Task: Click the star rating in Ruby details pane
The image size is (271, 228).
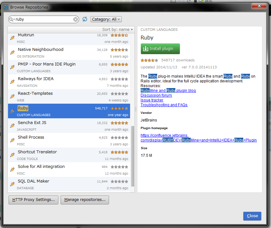Action: click(x=149, y=60)
